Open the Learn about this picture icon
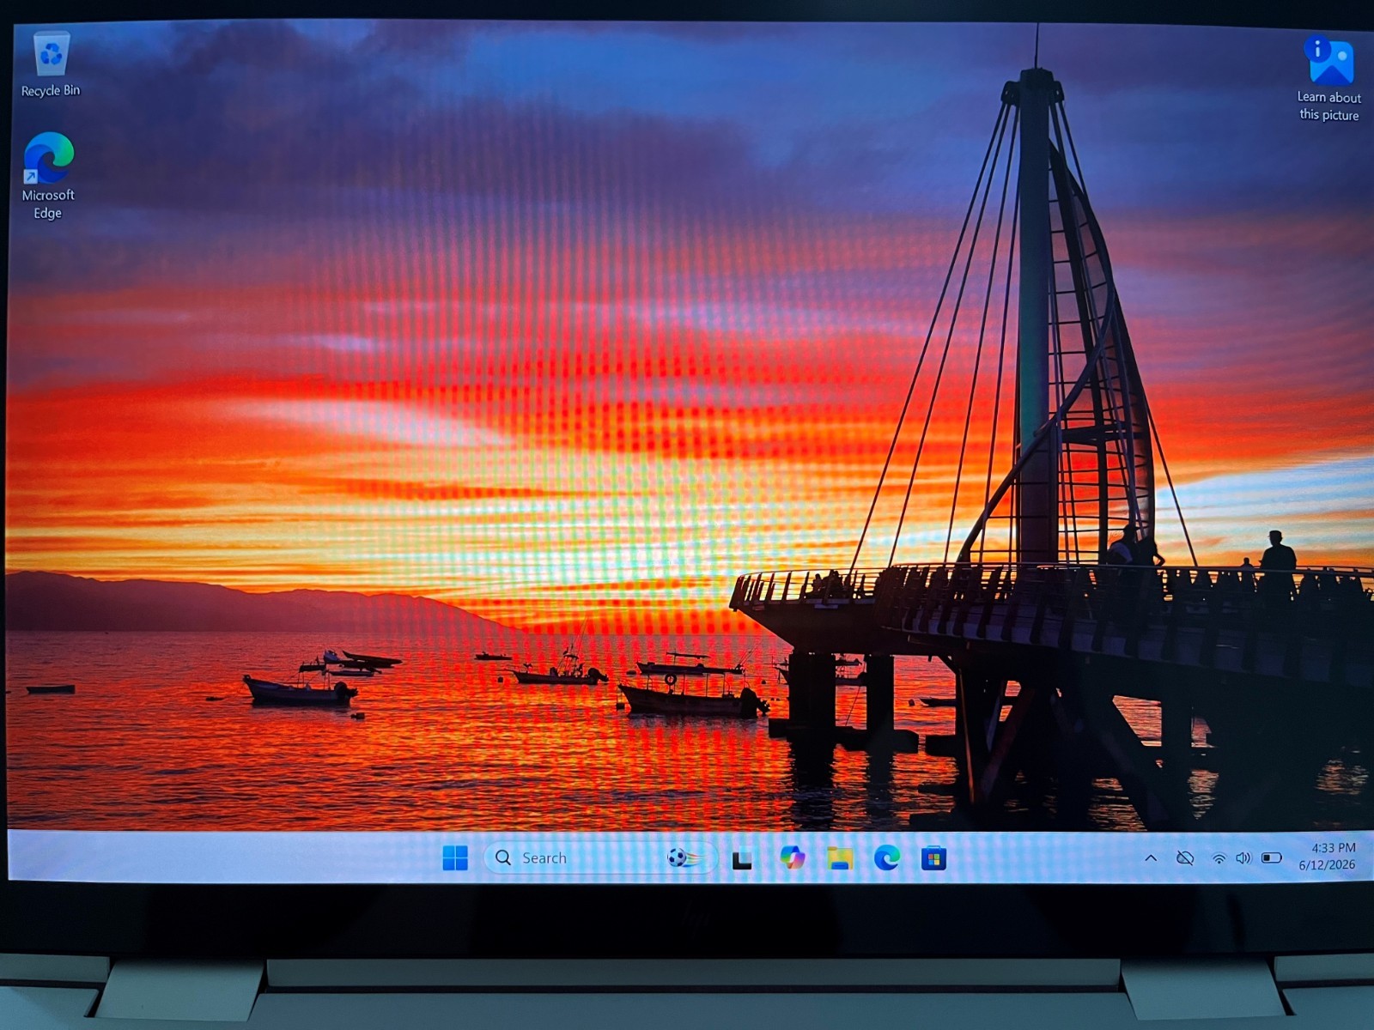1374x1030 pixels. coord(1328,79)
